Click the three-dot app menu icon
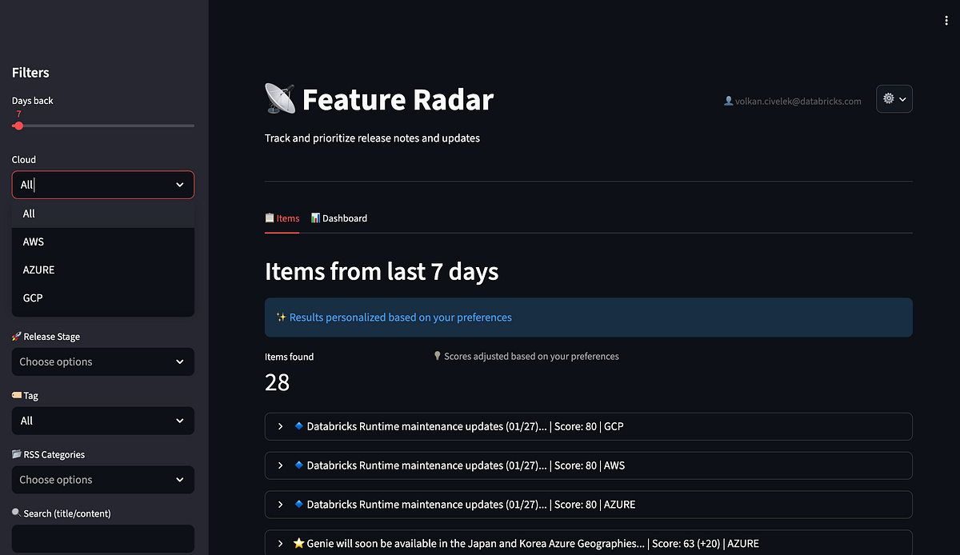 point(947,22)
